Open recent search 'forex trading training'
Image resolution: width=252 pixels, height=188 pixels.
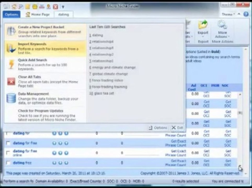[x=108, y=87]
